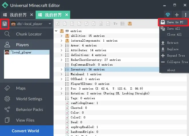Screen dimensions: 189x136
Task: Select the Color: 0 entry
Action: 77,113
